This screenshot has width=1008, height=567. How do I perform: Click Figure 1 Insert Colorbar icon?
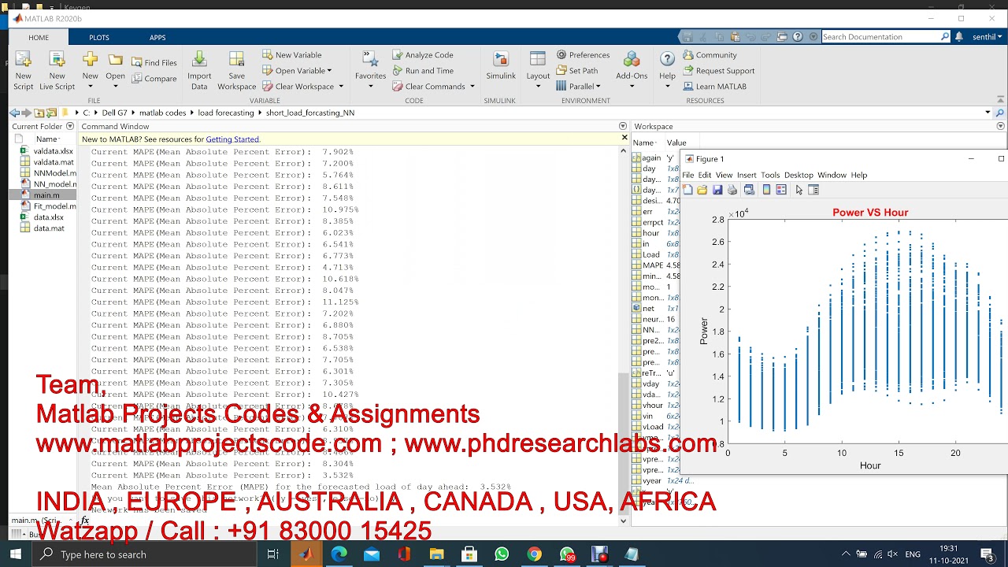[x=766, y=190]
